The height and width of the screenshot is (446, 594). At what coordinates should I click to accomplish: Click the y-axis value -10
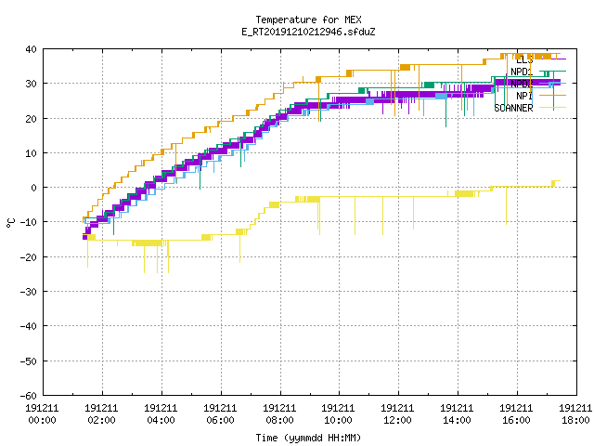tap(29, 222)
